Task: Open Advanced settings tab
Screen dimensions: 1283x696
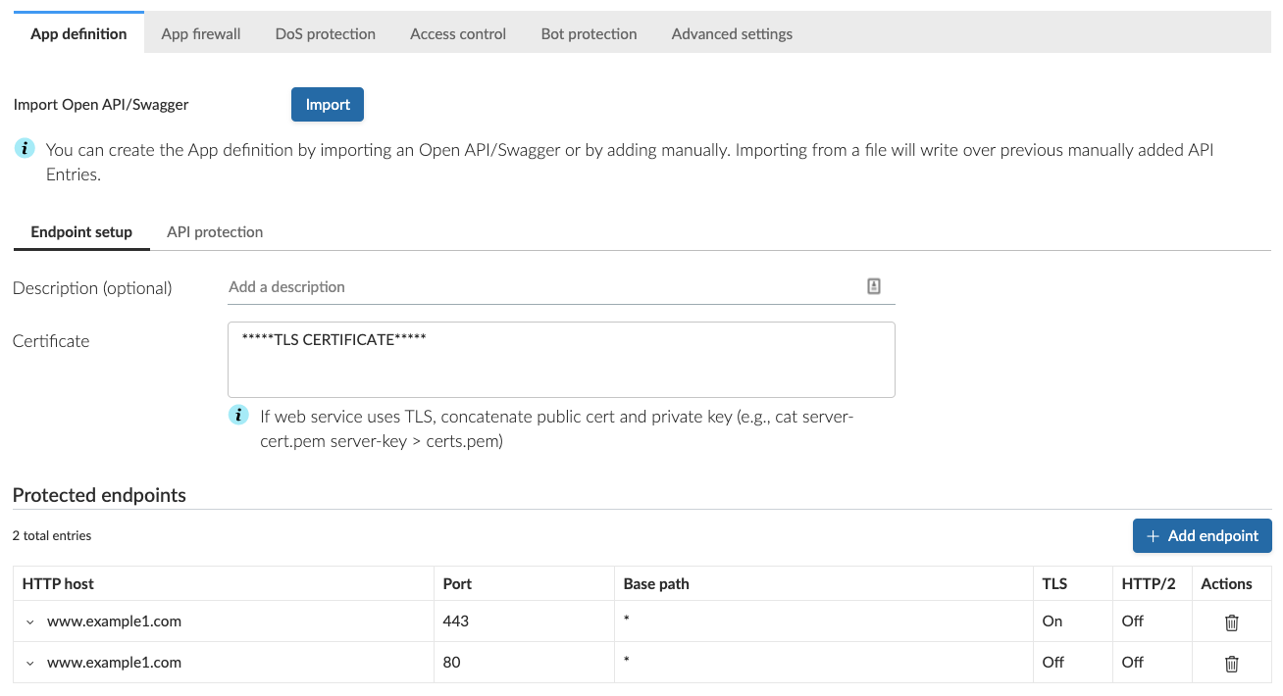Action: click(x=732, y=33)
